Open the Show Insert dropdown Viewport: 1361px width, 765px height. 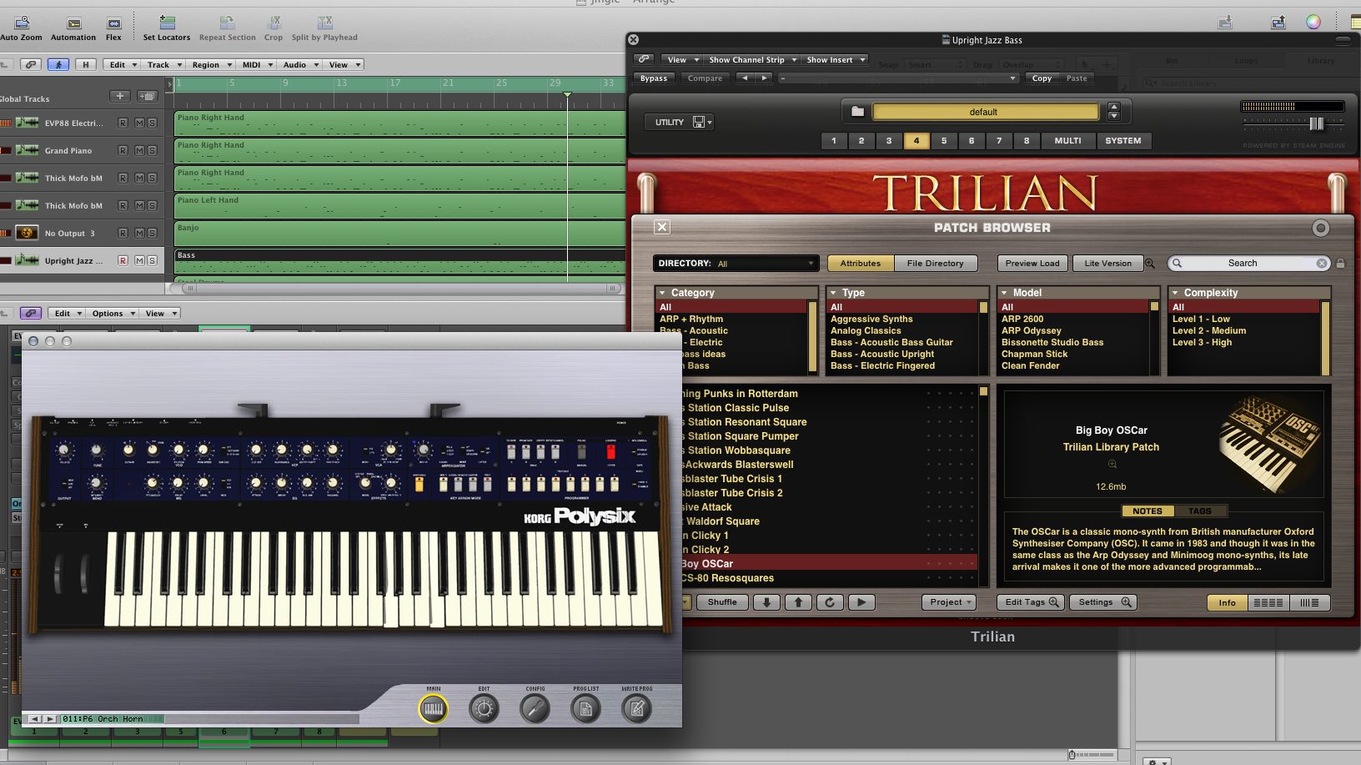(x=836, y=59)
